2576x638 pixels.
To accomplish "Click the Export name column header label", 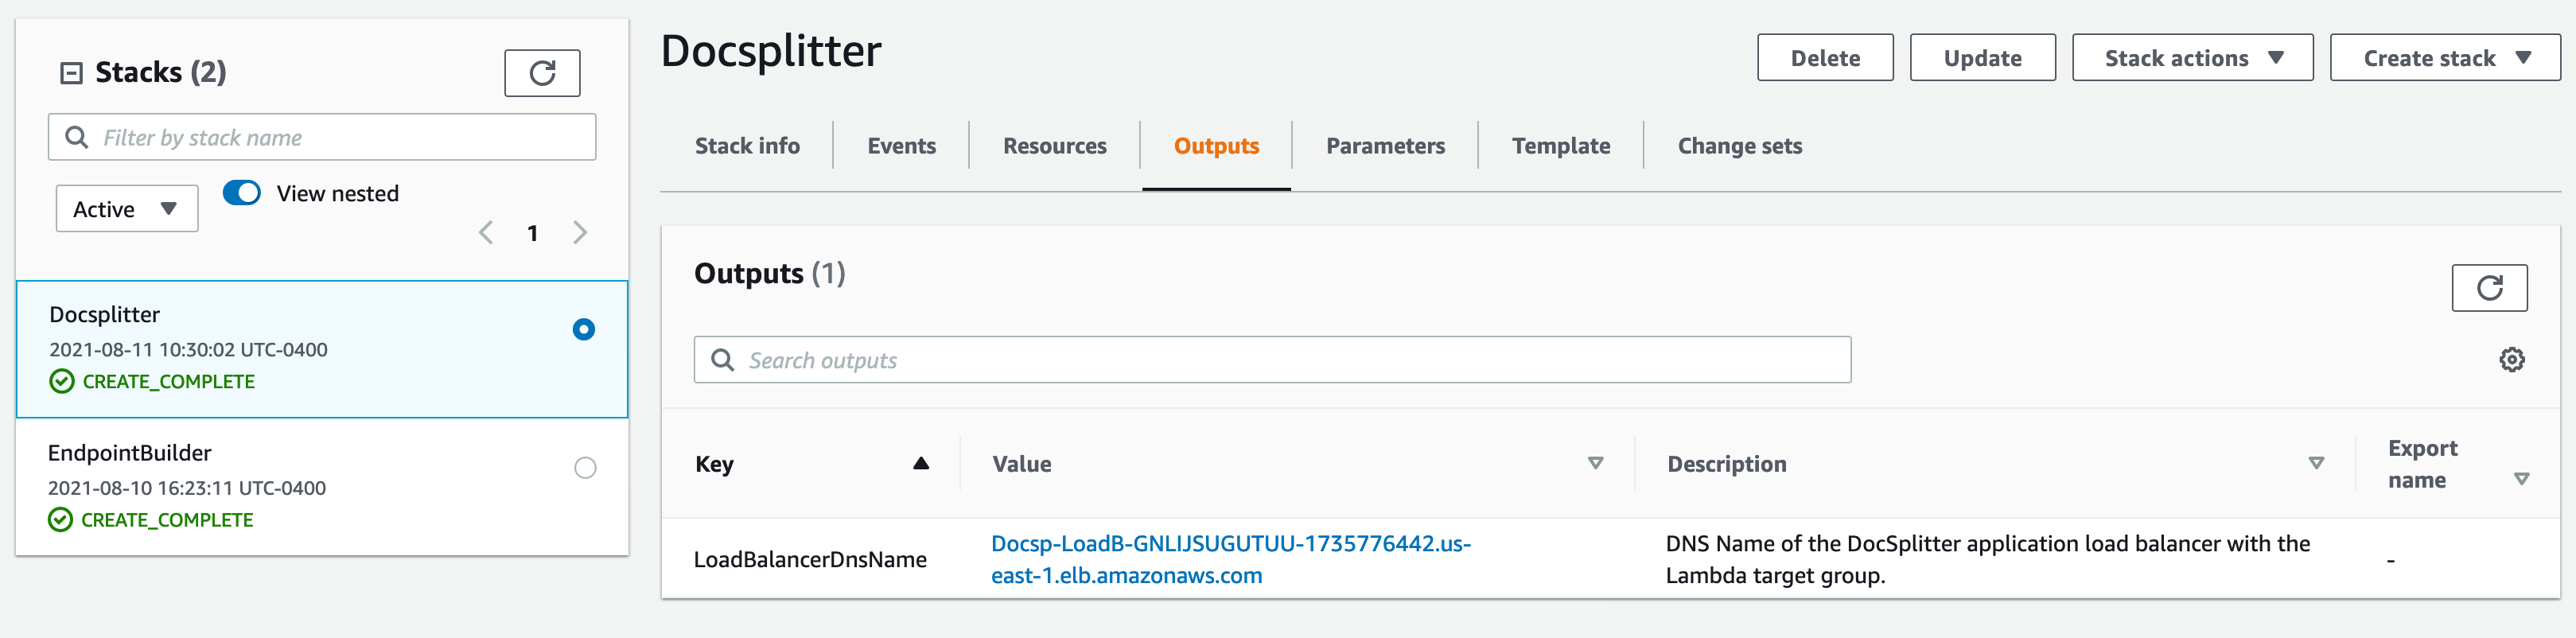I will [x=2422, y=464].
